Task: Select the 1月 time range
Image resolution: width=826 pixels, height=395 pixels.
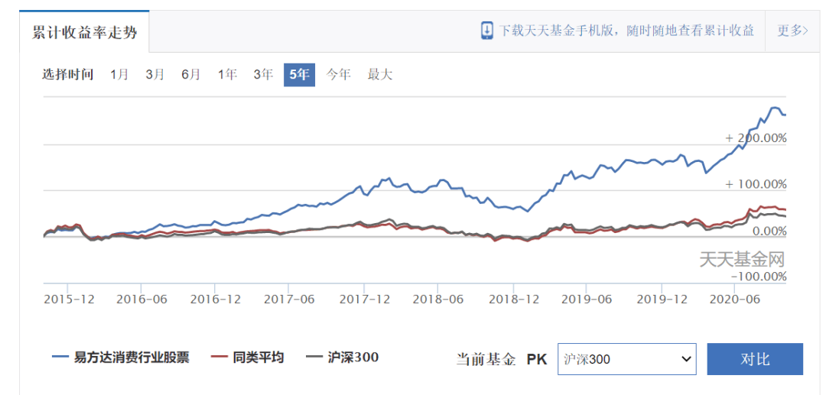Action: coord(119,75)
